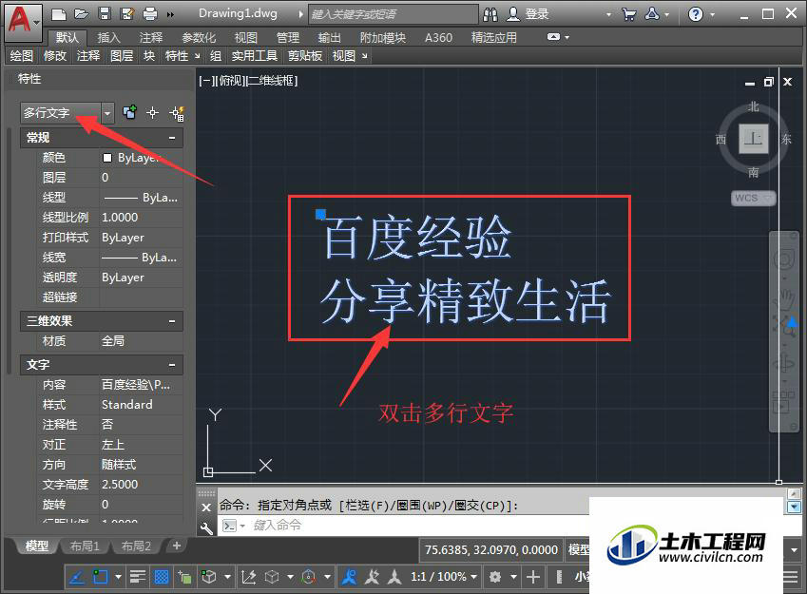807x594 pixels.
Task: Open the Autodesk Exchange shopping cart
Action: click(x=628, y=14)
